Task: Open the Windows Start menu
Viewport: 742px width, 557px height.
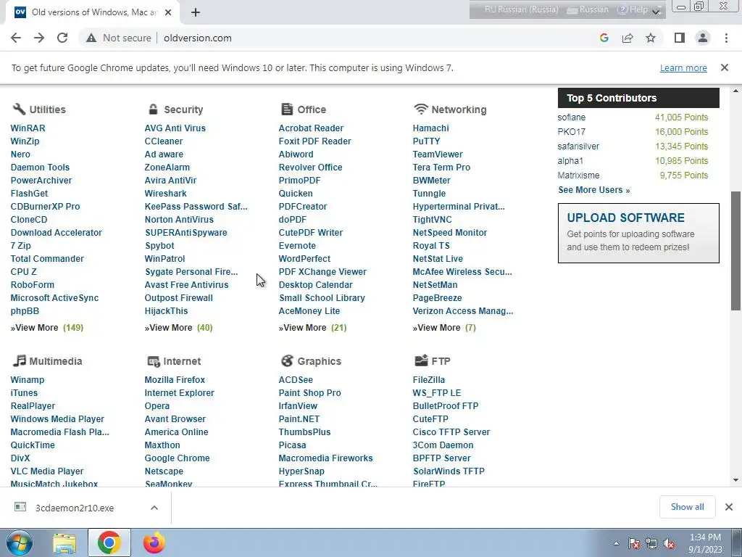Action: pyautogui.click(x=20, y=542)
